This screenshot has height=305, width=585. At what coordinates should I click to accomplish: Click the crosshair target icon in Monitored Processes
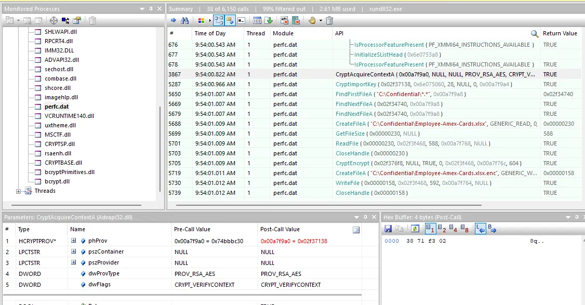[x=54, y=21]
